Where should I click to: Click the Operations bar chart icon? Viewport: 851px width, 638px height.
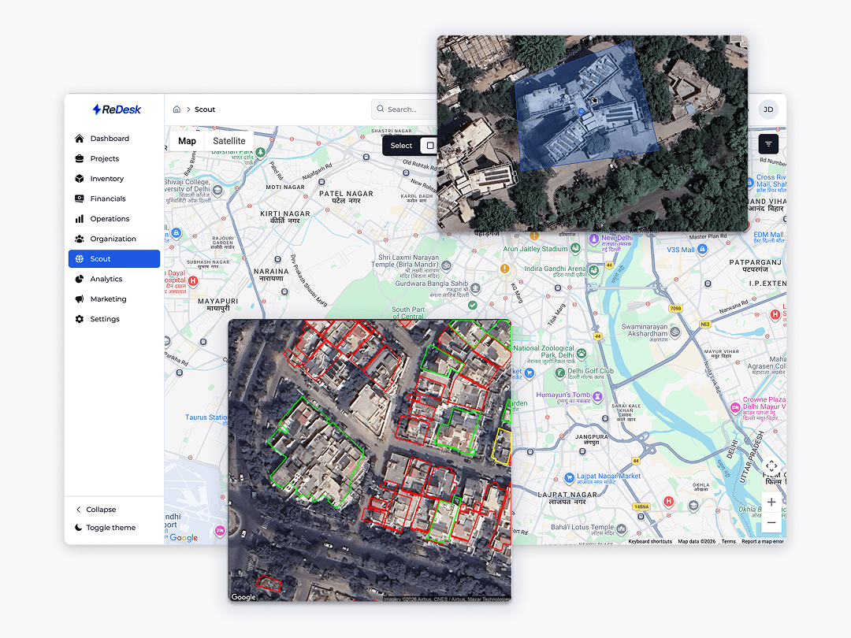point(80,219)
